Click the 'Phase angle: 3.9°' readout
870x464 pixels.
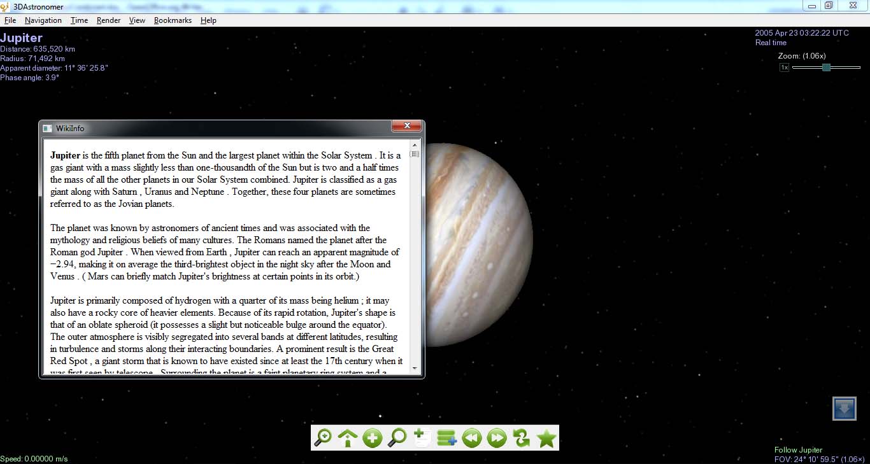(29, 78)
